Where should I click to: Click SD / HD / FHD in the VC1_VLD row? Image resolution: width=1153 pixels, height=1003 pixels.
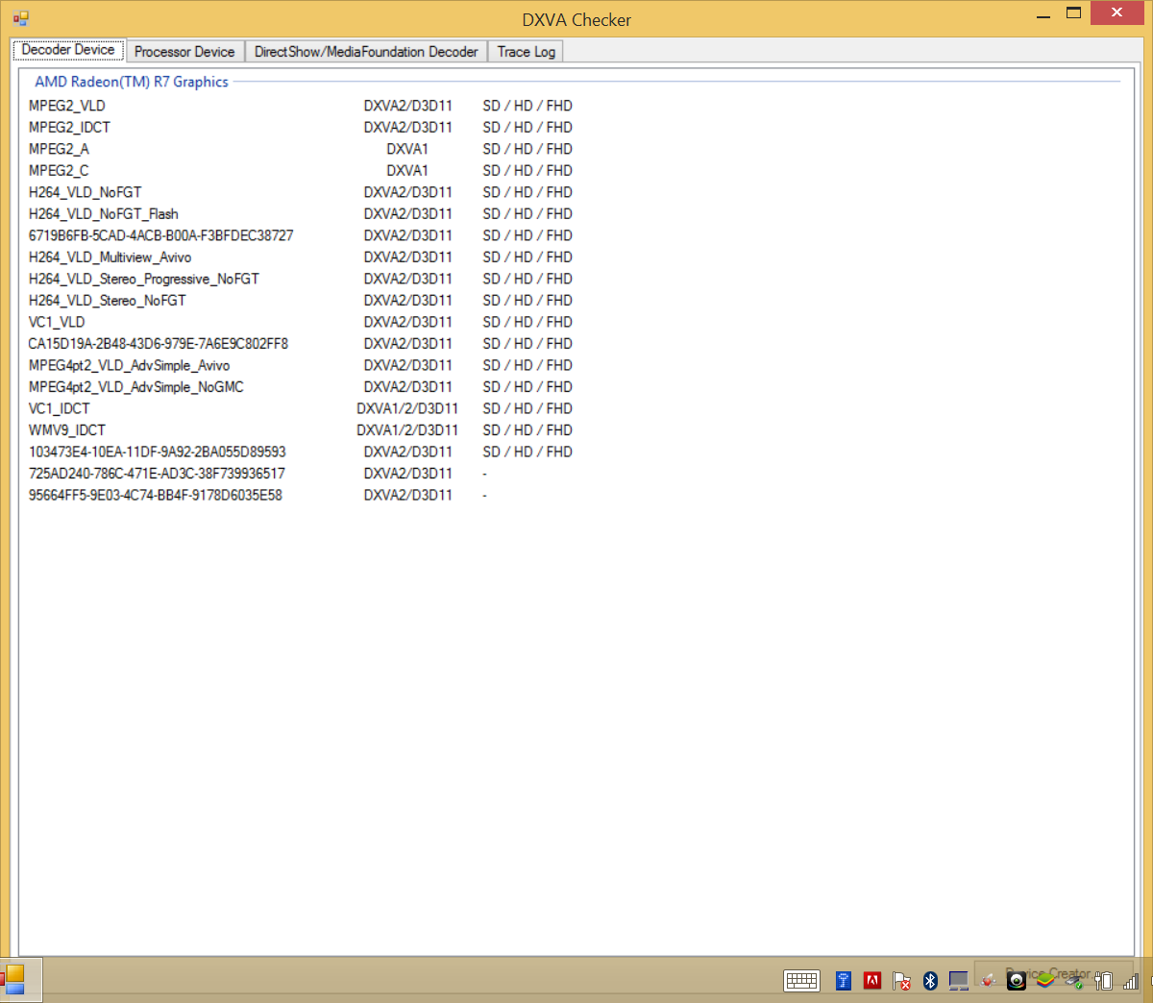click(527, 322)
